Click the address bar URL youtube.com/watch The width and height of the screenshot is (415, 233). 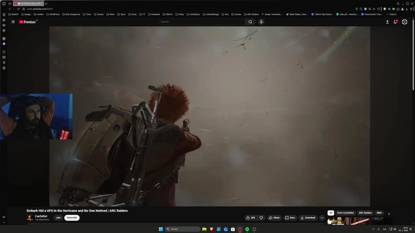(x=40, y=9)
